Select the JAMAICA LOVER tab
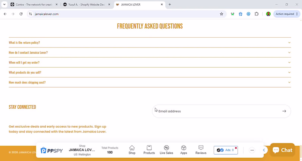This screenshot has height=161, width=302. (140, 5)
